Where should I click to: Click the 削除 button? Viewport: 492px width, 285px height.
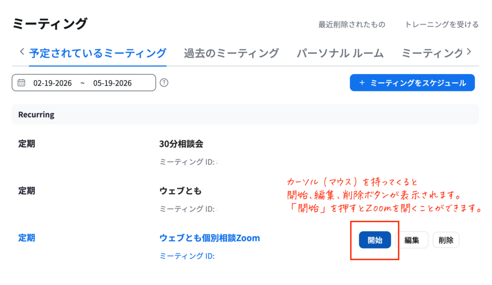point(446,240)
